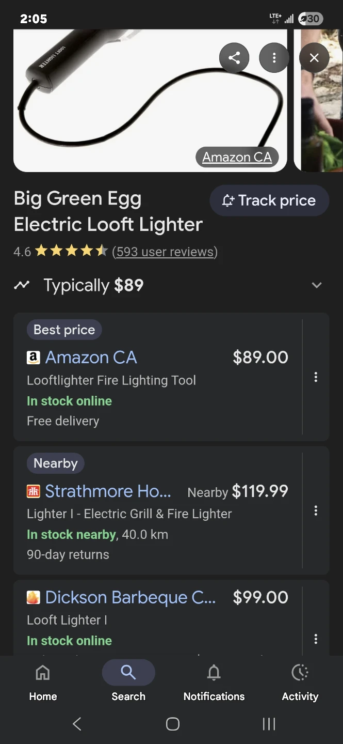Open the Strathmore Ho... store listing

pos(108,491)
